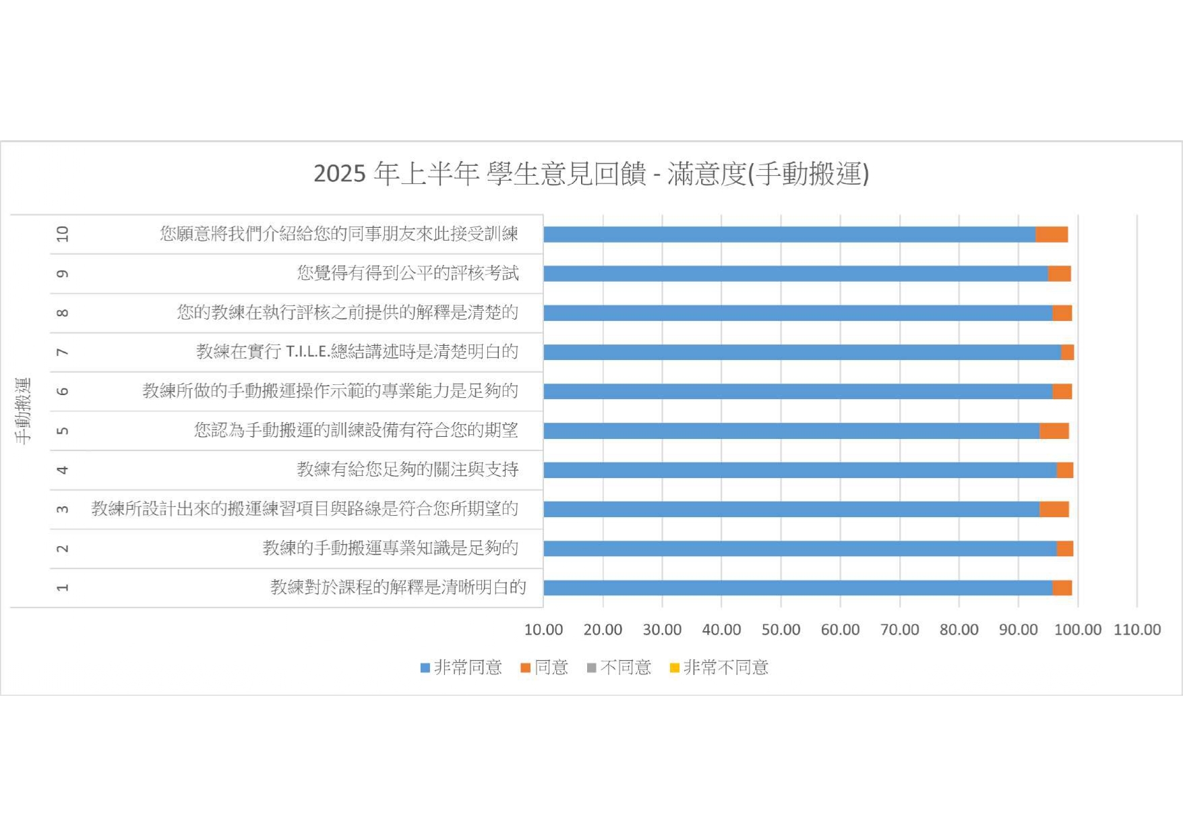Click the label 您覺得有得到公平的評核考試
The height and width of the screenshot is (836, 1183).
click(408, 273)
